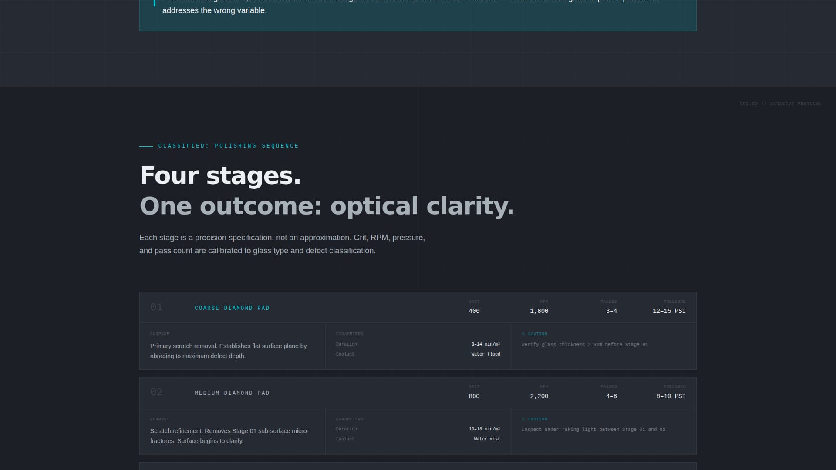Click the Stage 02 caution warning icon

523,419
